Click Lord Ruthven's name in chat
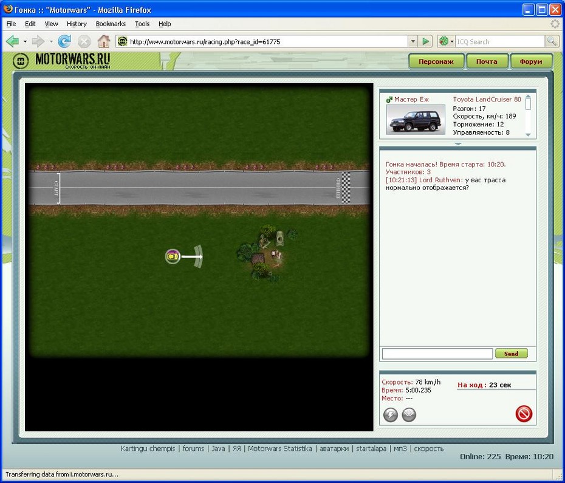The image size is (565, 483). [x=440, y=180]
